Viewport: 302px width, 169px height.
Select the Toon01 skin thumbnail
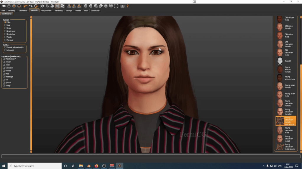pos(280,61)
